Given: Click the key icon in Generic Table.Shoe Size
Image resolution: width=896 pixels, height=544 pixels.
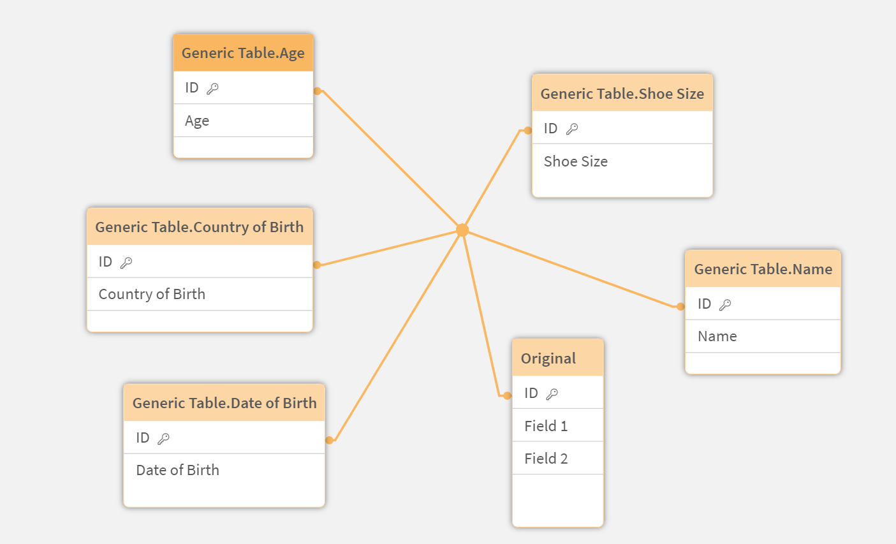Looking at the screenshot, I should point(572,129).
